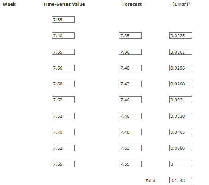Click the squared error field showing 0.0025
Screen dimensions: 209x185
pos(181,36)
